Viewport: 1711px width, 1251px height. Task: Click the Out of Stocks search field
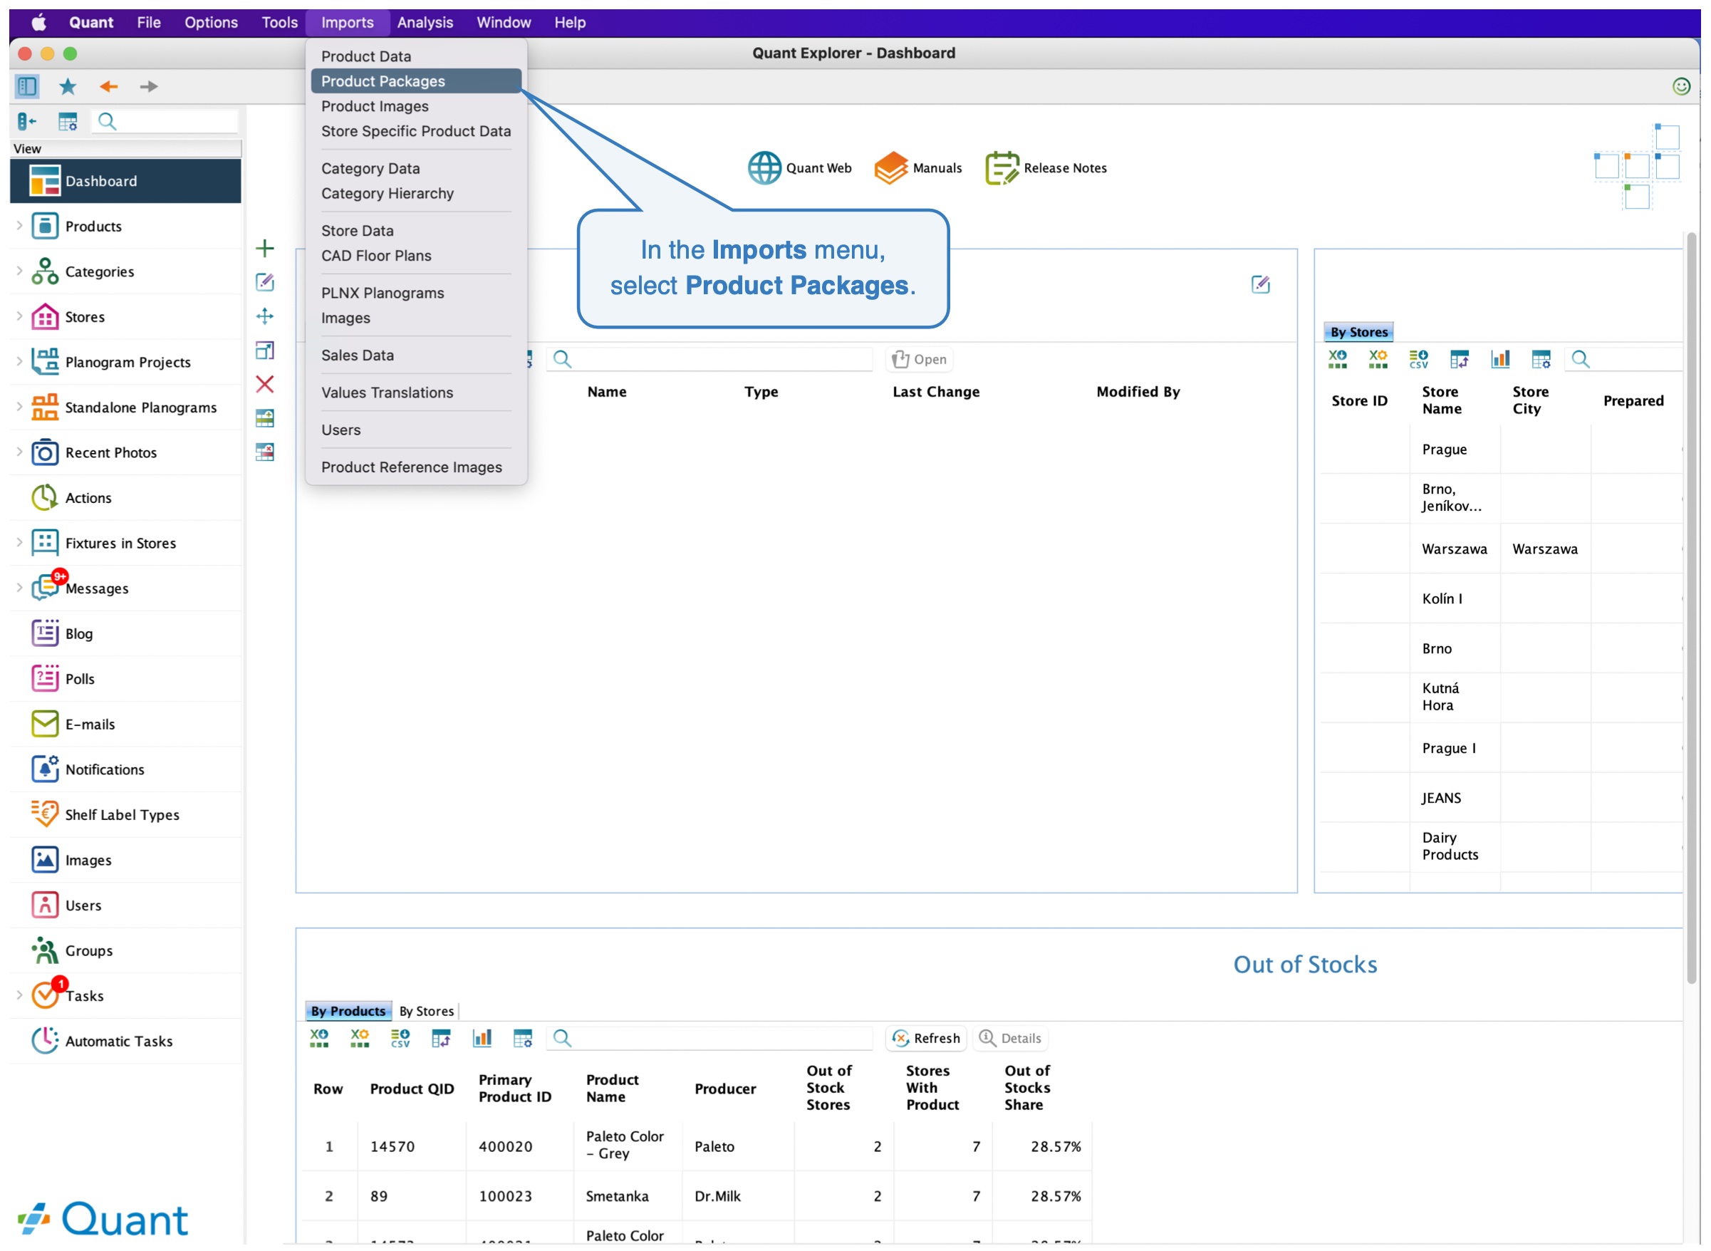(712, 1038)
